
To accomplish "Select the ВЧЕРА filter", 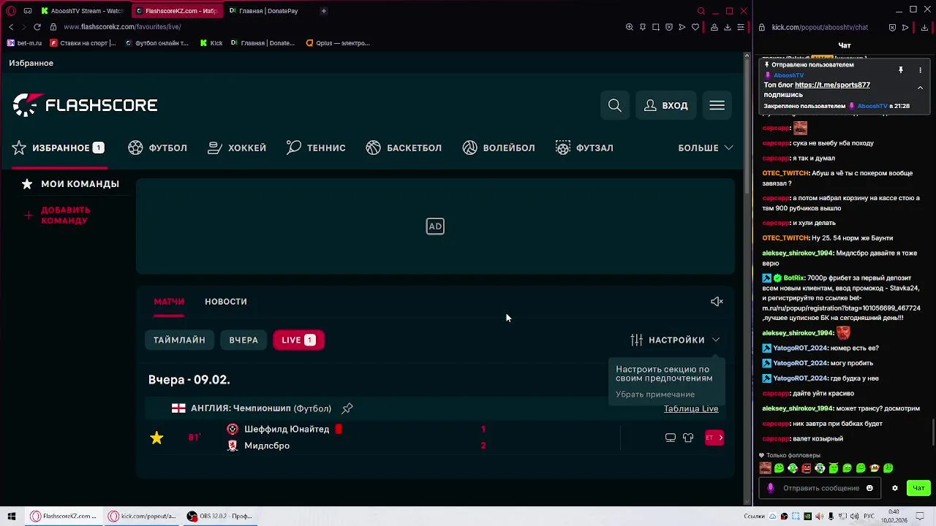I will click(x=244, y=340).
